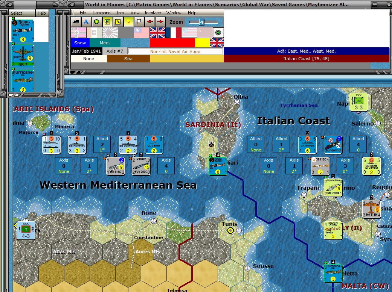Select the Beaufighter counter on the Sardinia map hex

point(218,166)
